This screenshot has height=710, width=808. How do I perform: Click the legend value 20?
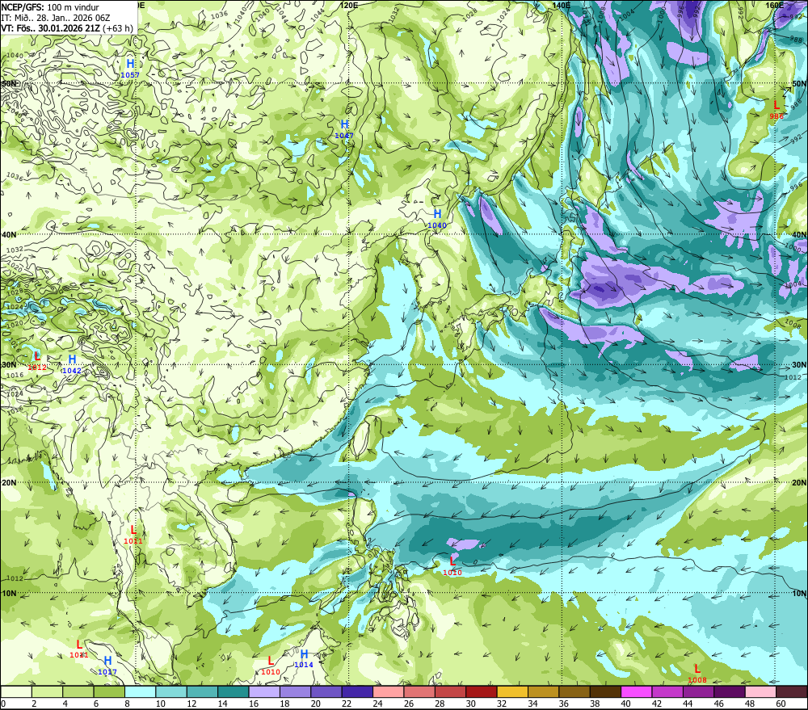(x=315, y=704)
